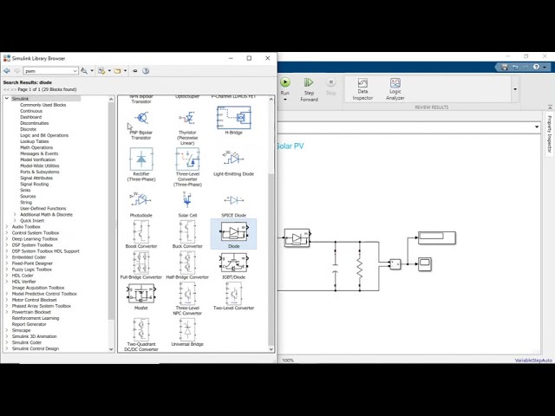Viewport: 555px width, 416px height.
Task: Select the Photodiode block
Action: 140,205
